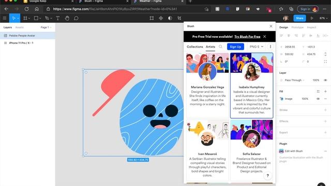This screenshot has width=331, height=186.
Task: Switch to the Assets tab
Action: [x=20, y=27]
